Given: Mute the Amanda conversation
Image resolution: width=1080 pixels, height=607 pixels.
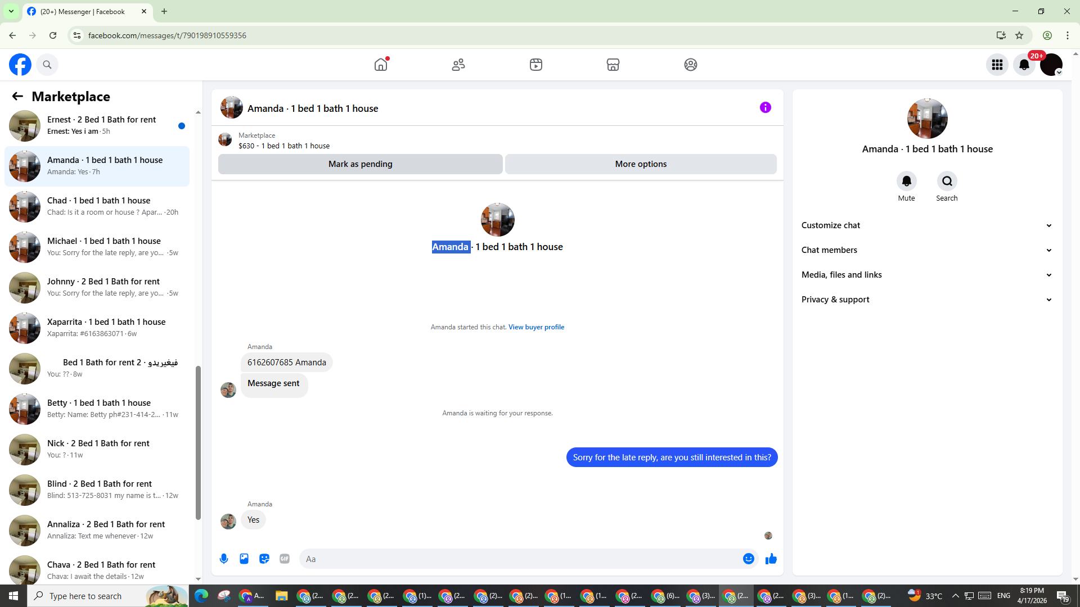Looking at the screenshot, I should pos(906,182).
